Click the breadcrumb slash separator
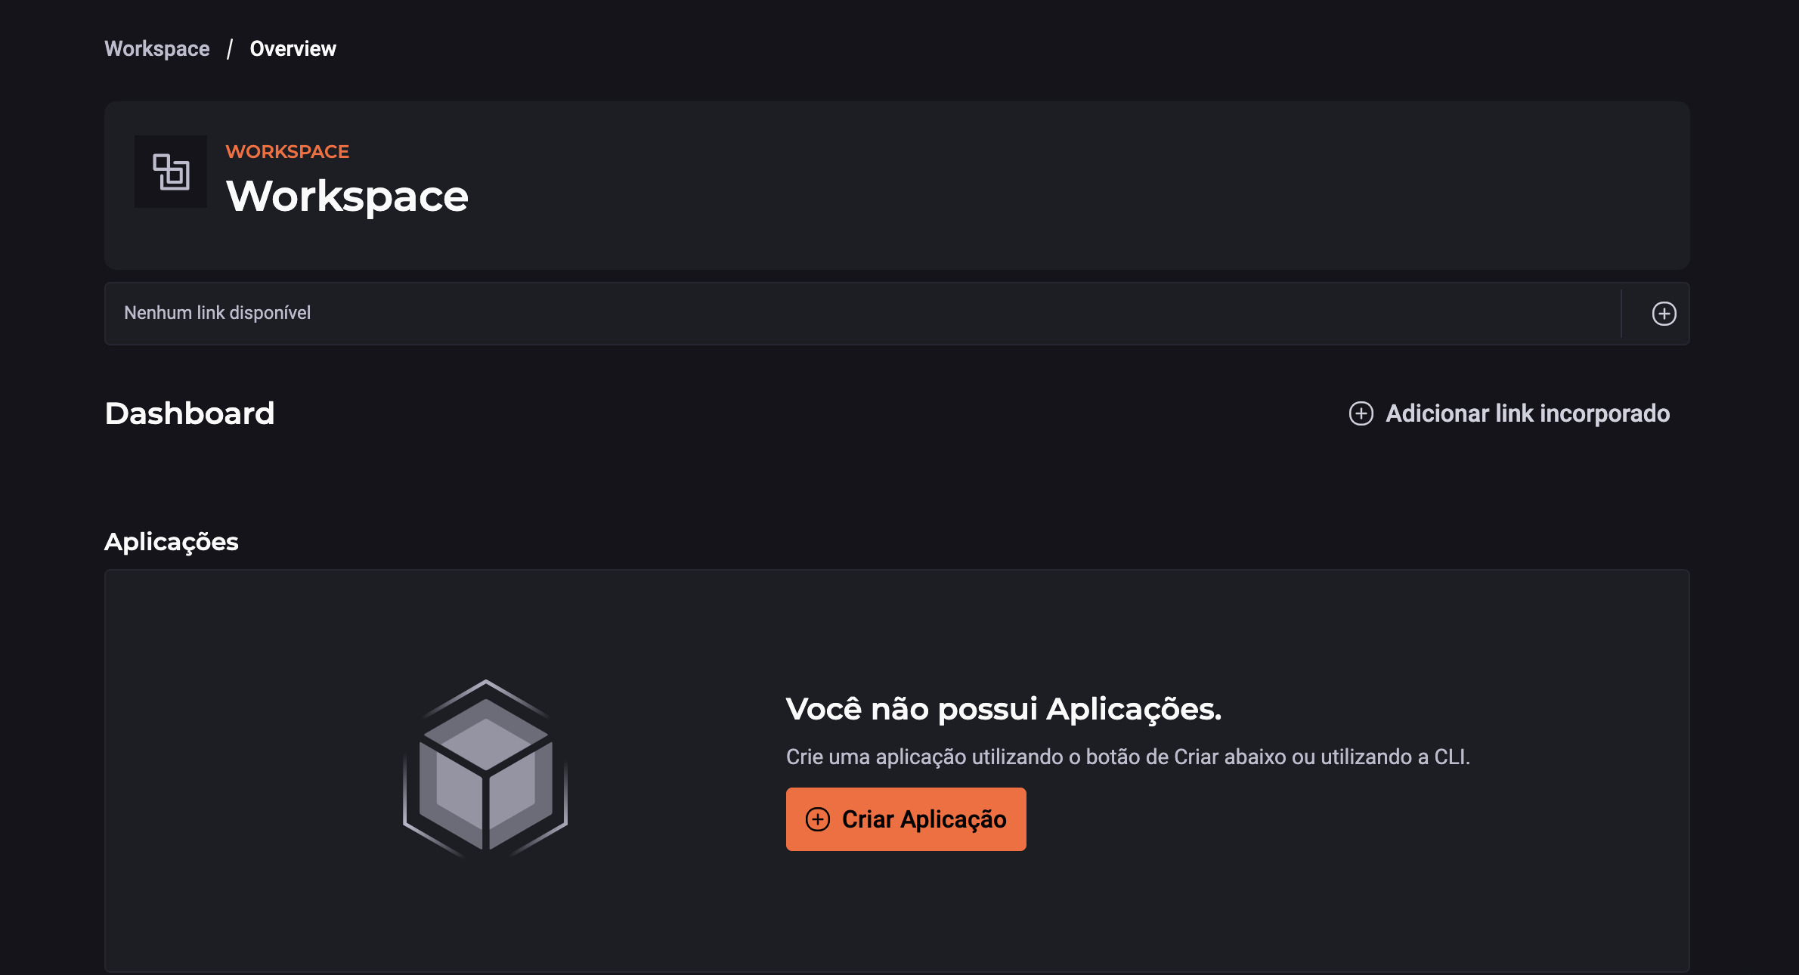 click(230, 49)
